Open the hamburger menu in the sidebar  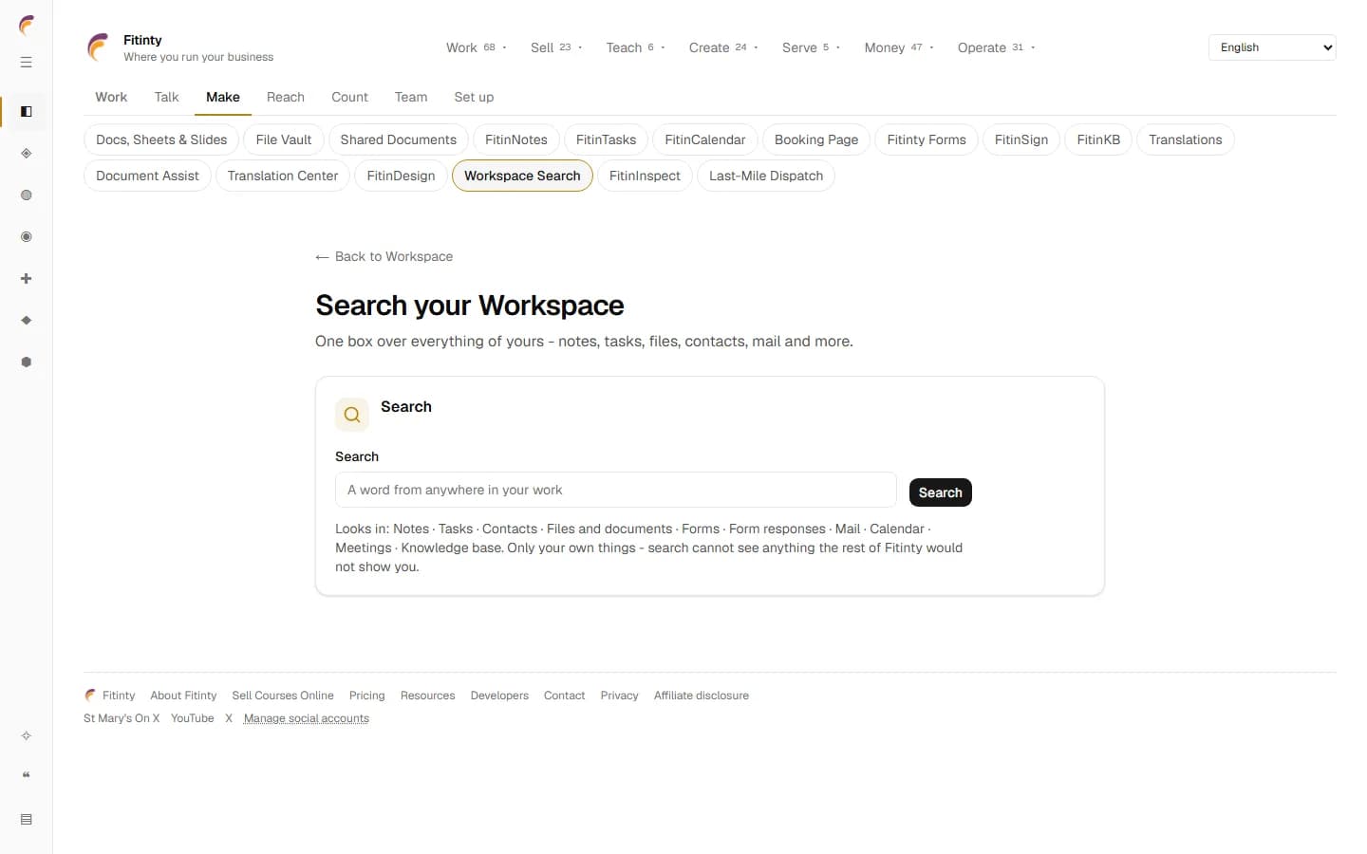pyautogui.click(x=27, y=63)
